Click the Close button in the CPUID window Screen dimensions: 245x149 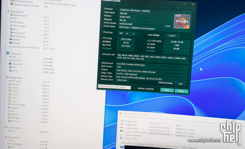coord(181,91)
